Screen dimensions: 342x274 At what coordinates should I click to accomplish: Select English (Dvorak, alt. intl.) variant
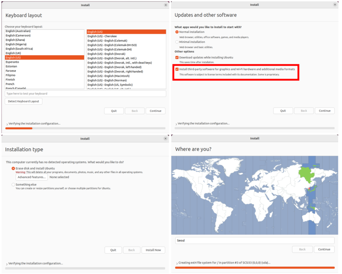pyautogui.click(x=126, y=58)
